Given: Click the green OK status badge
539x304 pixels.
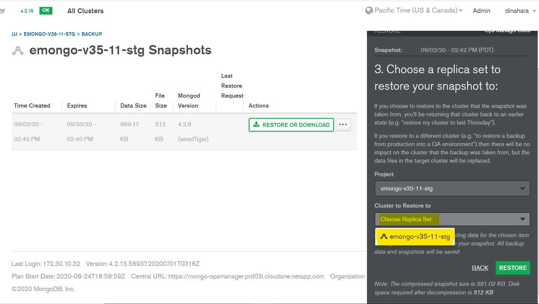Looking at the screenshot, I should pyautogui.click(x=46, y=11).
